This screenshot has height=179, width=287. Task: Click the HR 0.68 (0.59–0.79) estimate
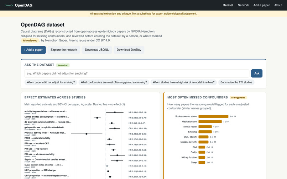137,118
